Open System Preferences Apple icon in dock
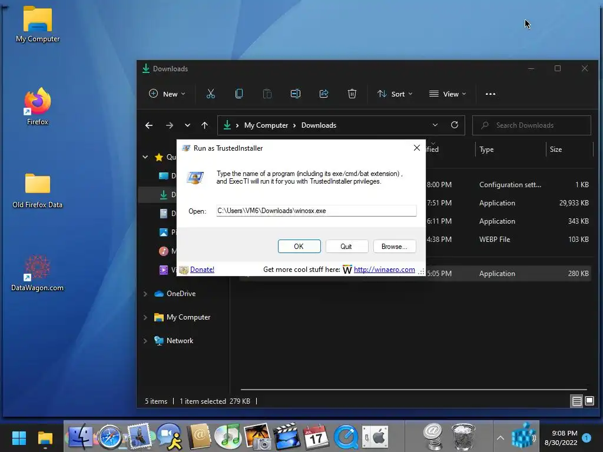Image resolution: width=603 pixels, height=452 pixels. point(375,437)
